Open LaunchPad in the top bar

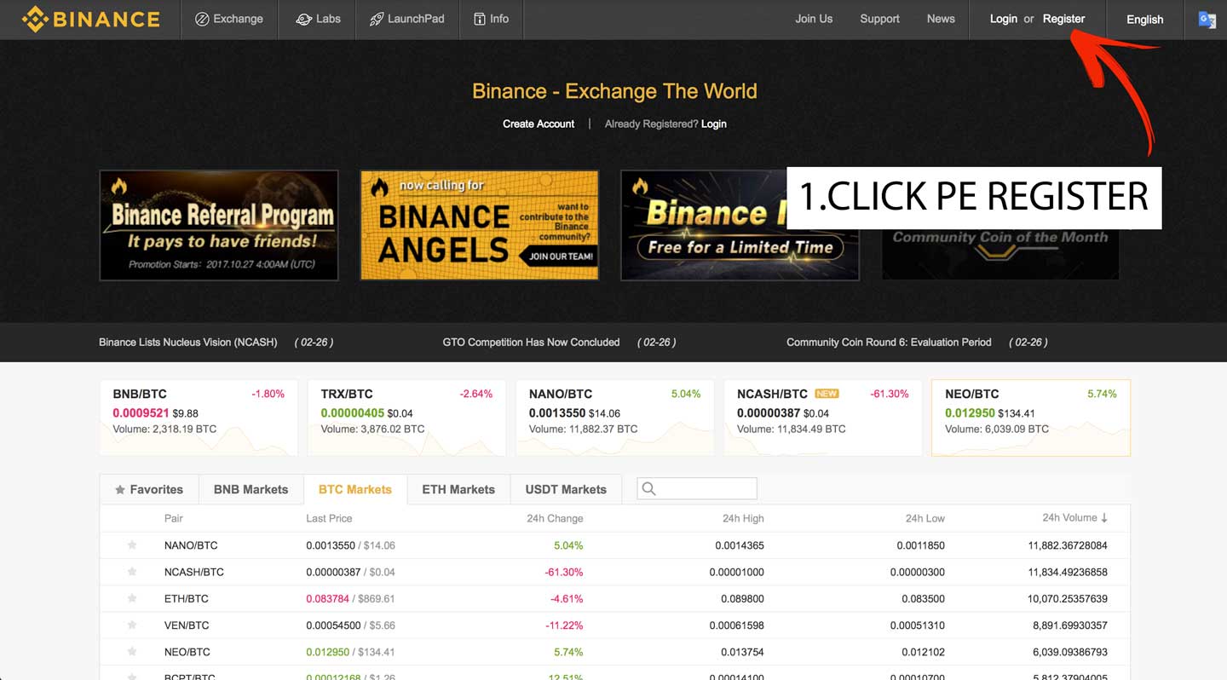pyautogui.click(x=407, y=19)
